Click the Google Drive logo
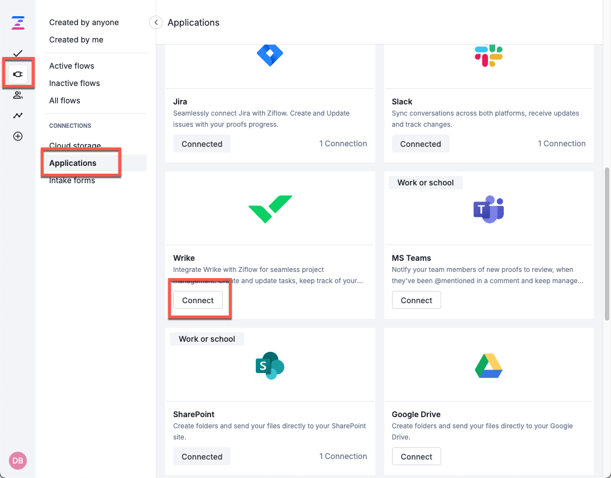Image resolution: width=611 pixels, height=478 pixels. (489, 366)
